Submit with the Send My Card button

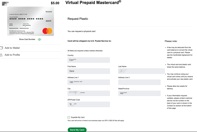tap(77, 130)
